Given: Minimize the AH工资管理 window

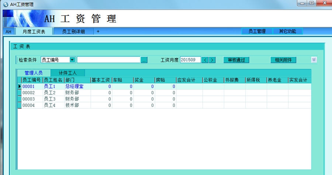Looking at the screenshot, I should 302,3.
